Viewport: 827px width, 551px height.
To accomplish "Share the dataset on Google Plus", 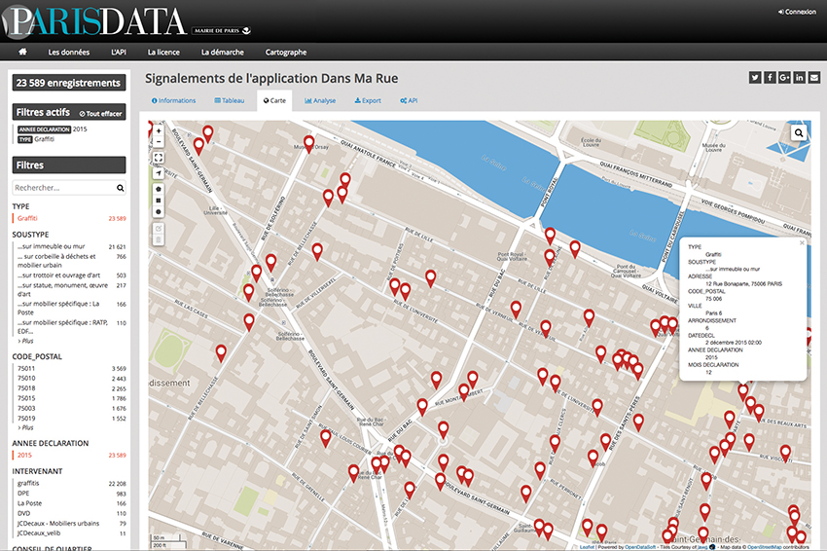I will click(784, 78).
